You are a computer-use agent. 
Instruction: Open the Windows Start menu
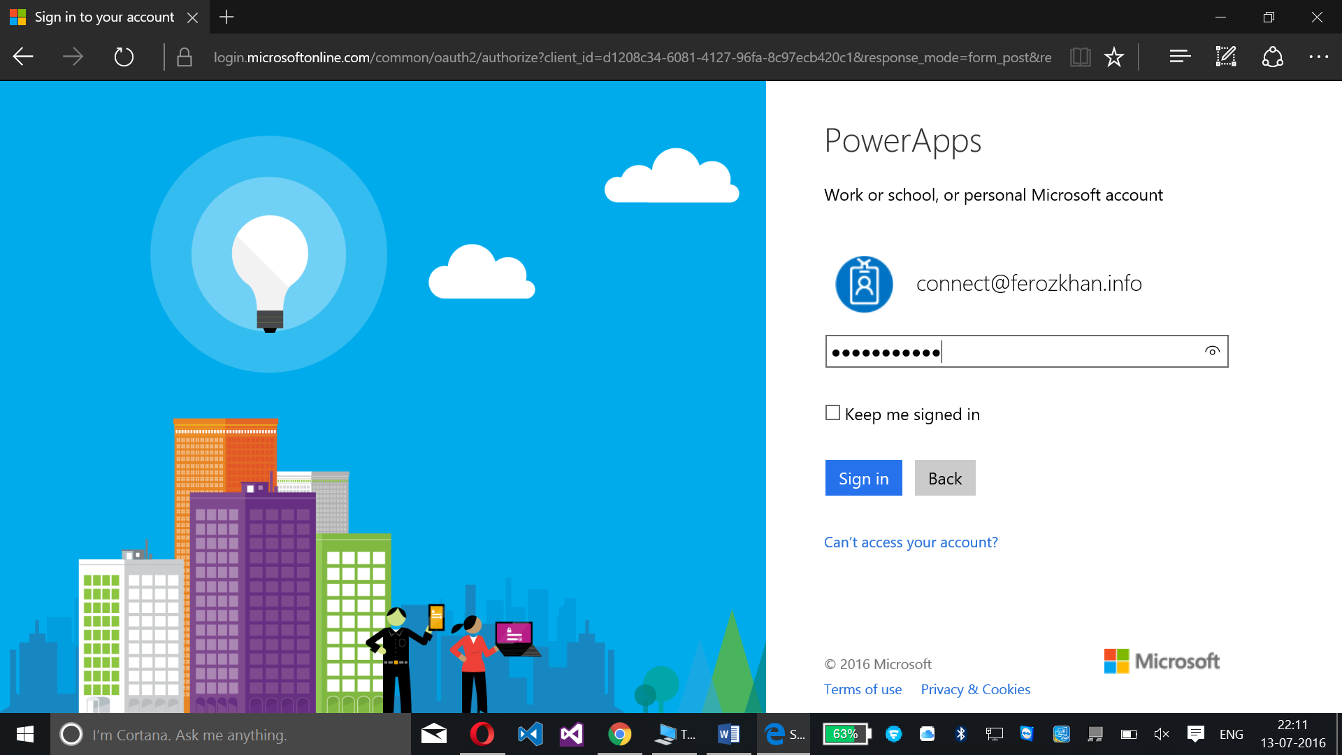[x=25, y=734]
